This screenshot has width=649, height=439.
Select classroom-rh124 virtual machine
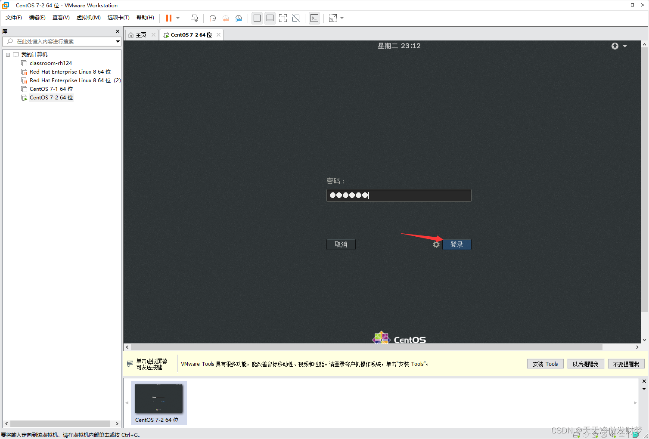tap(51, 63)
